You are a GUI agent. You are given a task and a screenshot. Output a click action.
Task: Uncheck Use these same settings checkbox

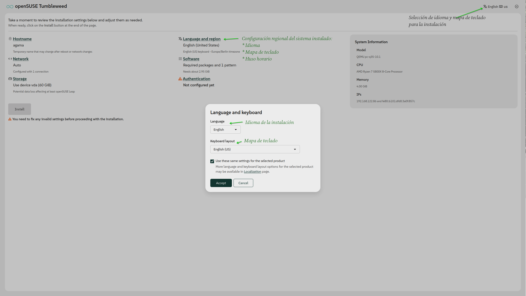point(212,161)
